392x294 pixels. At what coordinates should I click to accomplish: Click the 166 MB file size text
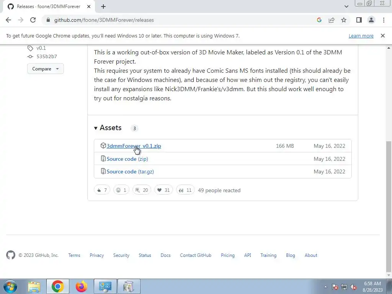(285, 146)
